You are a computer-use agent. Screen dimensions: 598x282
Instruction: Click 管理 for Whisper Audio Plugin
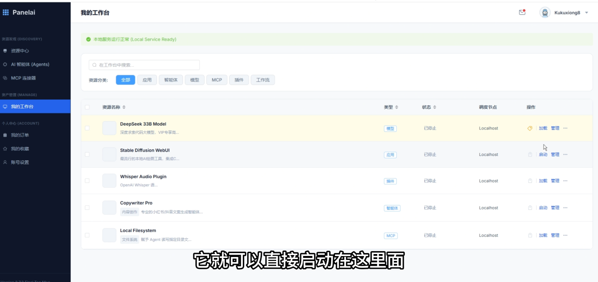point(555,181)
